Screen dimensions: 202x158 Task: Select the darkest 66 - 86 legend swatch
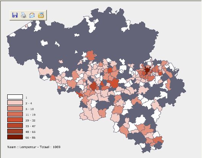(15, 137)
